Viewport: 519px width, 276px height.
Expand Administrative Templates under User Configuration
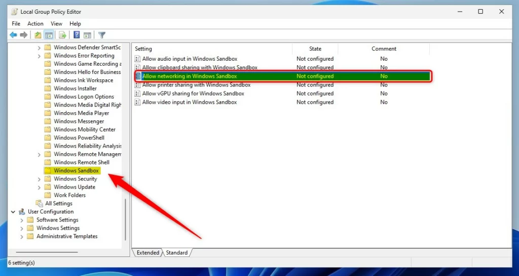(x=22, y=237)
